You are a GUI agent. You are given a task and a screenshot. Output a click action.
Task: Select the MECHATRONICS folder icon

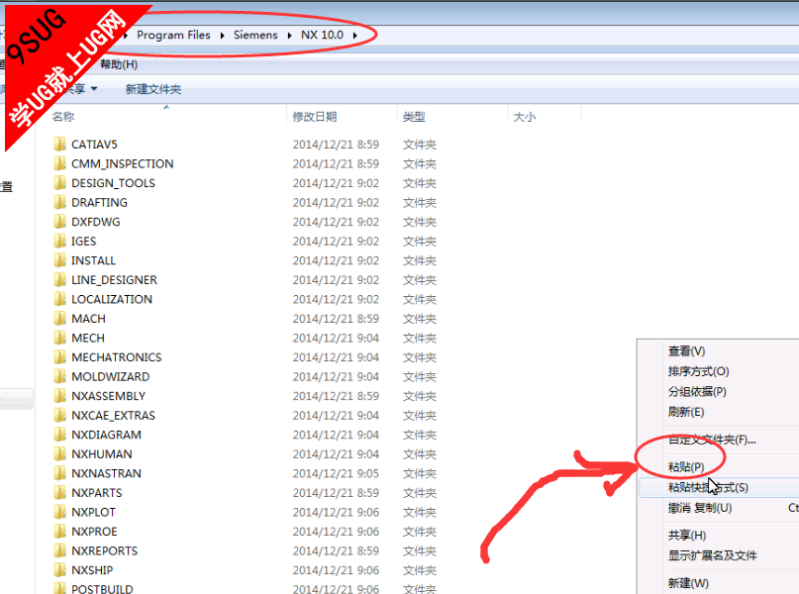coord(59,357)
